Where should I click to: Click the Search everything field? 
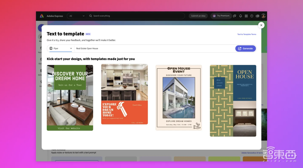click(x=136, y=16)
